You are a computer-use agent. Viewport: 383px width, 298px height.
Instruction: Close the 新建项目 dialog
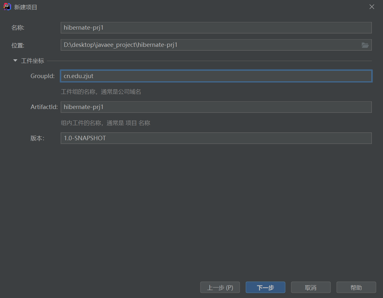point(372,7)
